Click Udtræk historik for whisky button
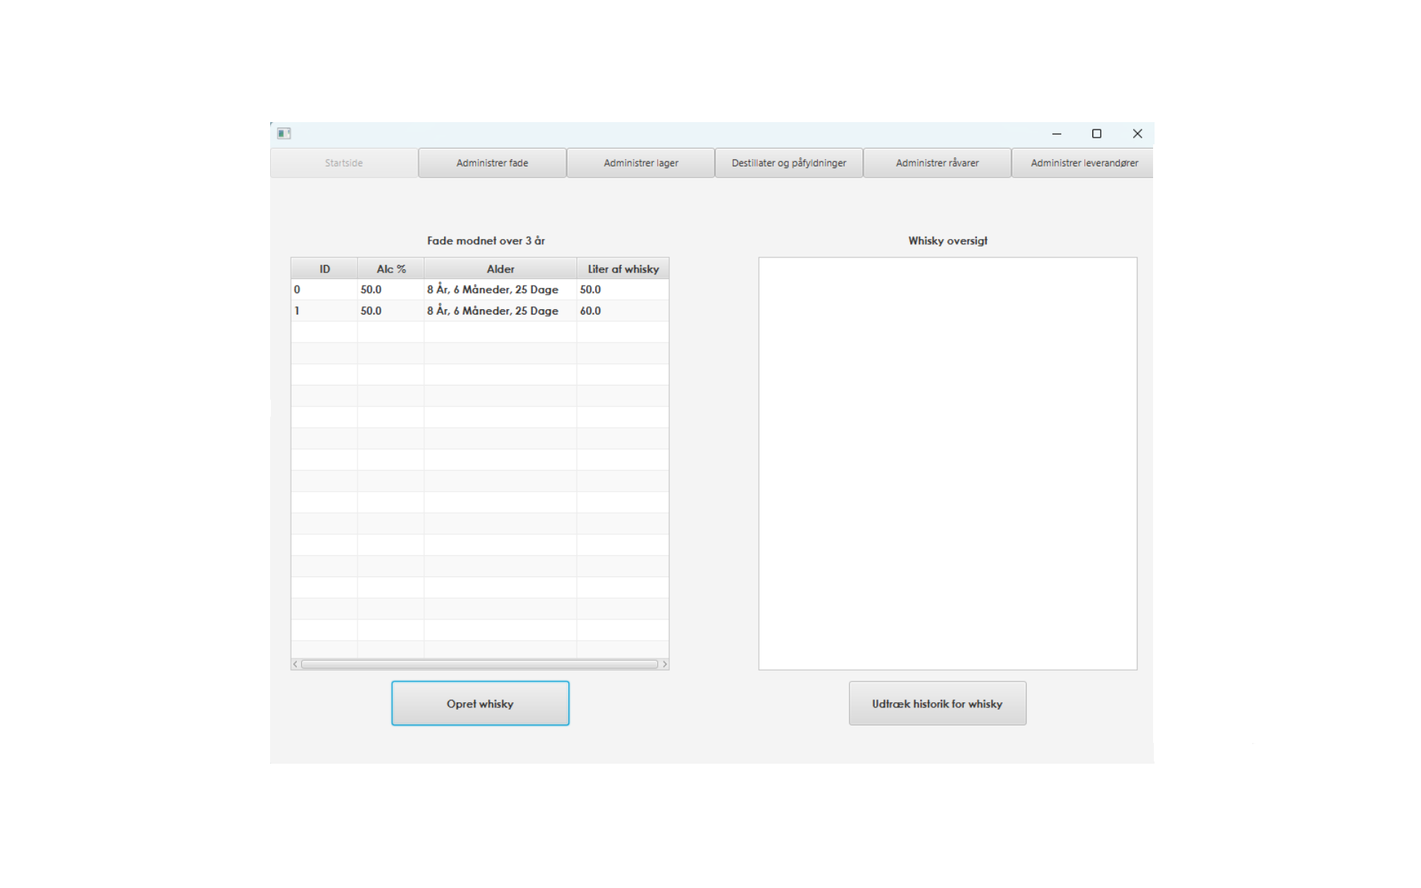Image resolution: width=1421 pixels, height=888 pixels. 937,704
